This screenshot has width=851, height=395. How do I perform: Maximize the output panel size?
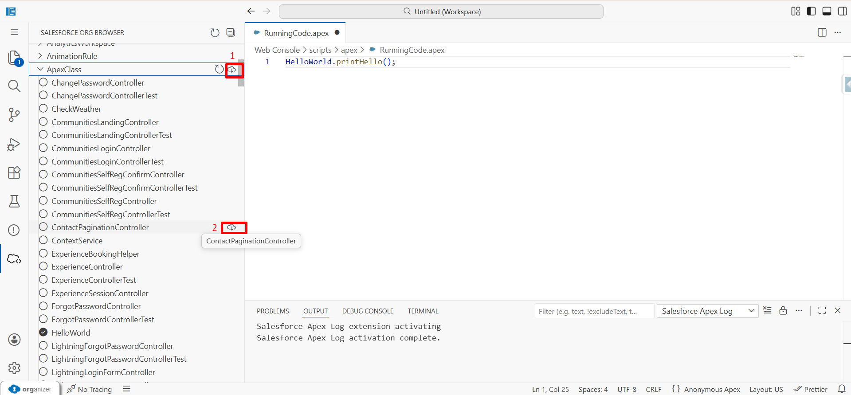point(822,310)
